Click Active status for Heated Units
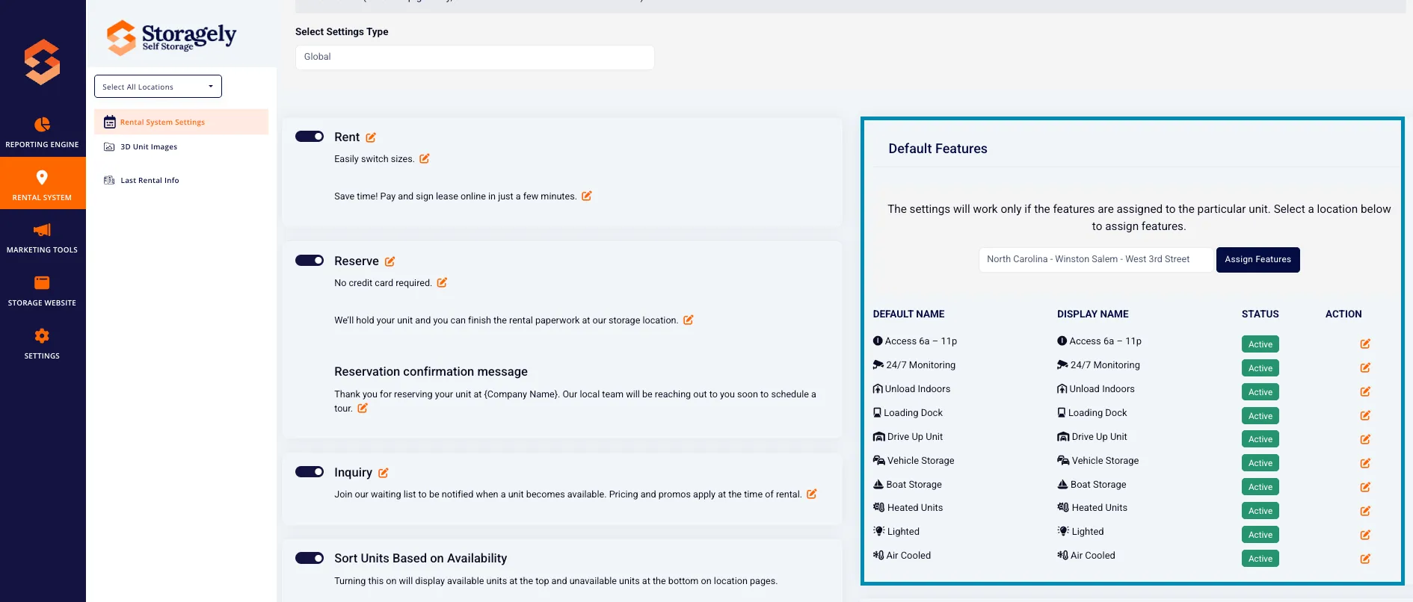Screen dimensions: 1413x602 (1260, 511)
